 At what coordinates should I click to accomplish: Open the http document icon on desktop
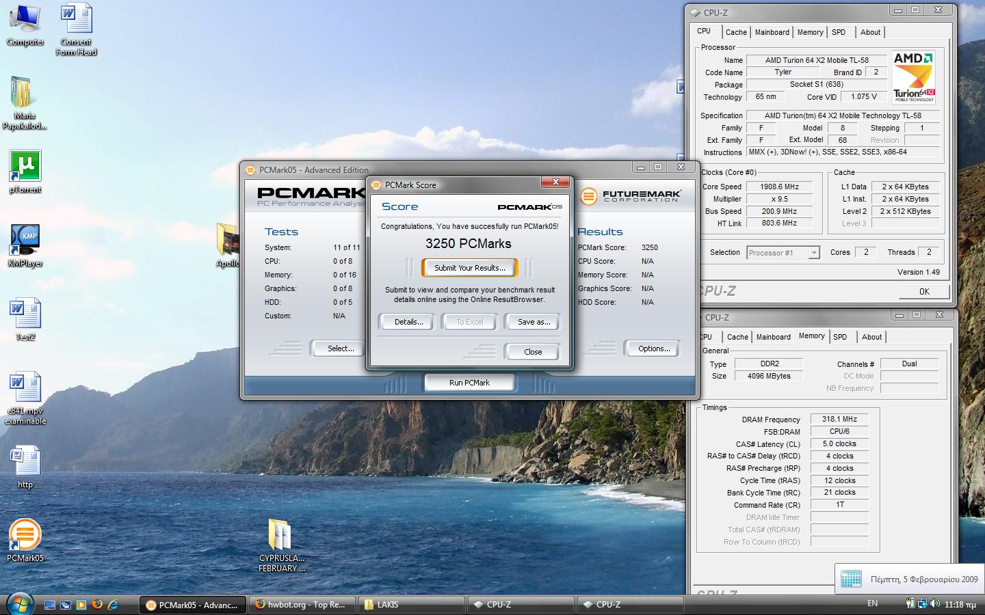coord(25,467)
